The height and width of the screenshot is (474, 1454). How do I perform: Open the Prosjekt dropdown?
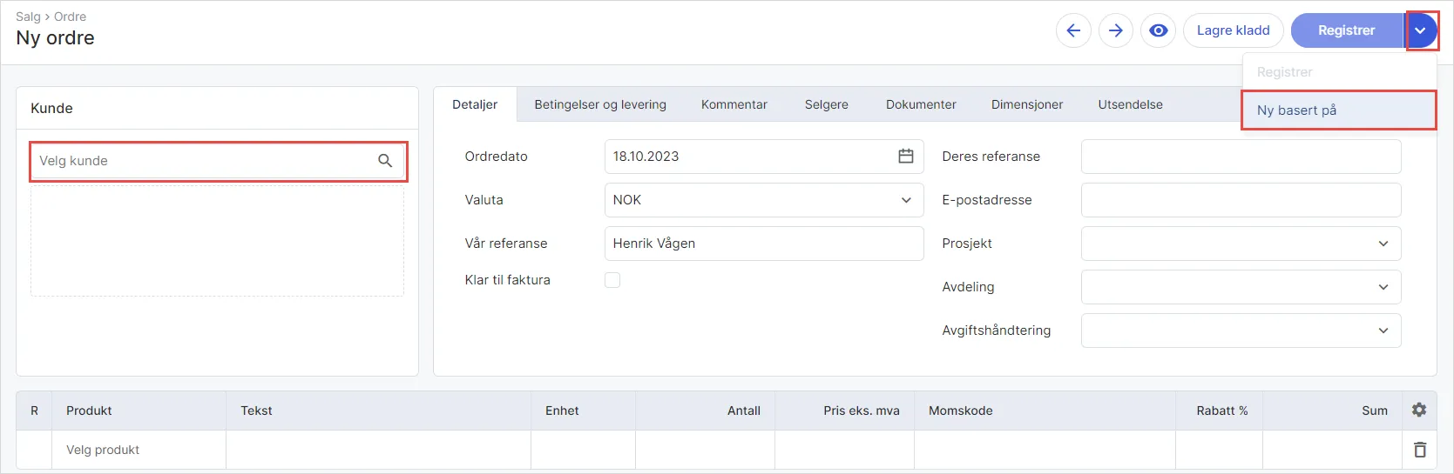click(1241, 244)
